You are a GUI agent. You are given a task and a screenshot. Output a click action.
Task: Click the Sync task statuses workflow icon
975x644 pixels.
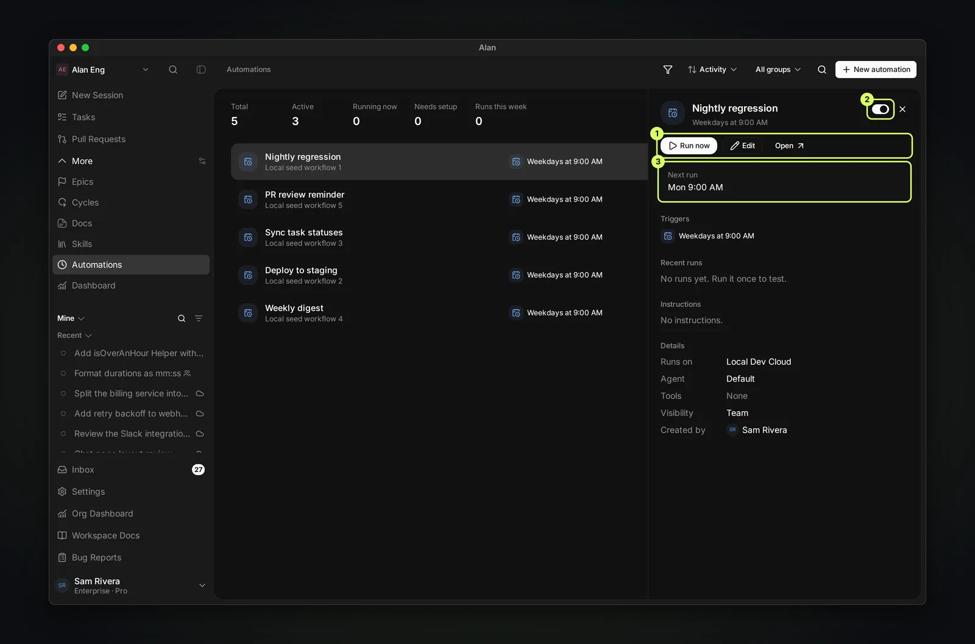pyautogui.click(x=248, y=237)
